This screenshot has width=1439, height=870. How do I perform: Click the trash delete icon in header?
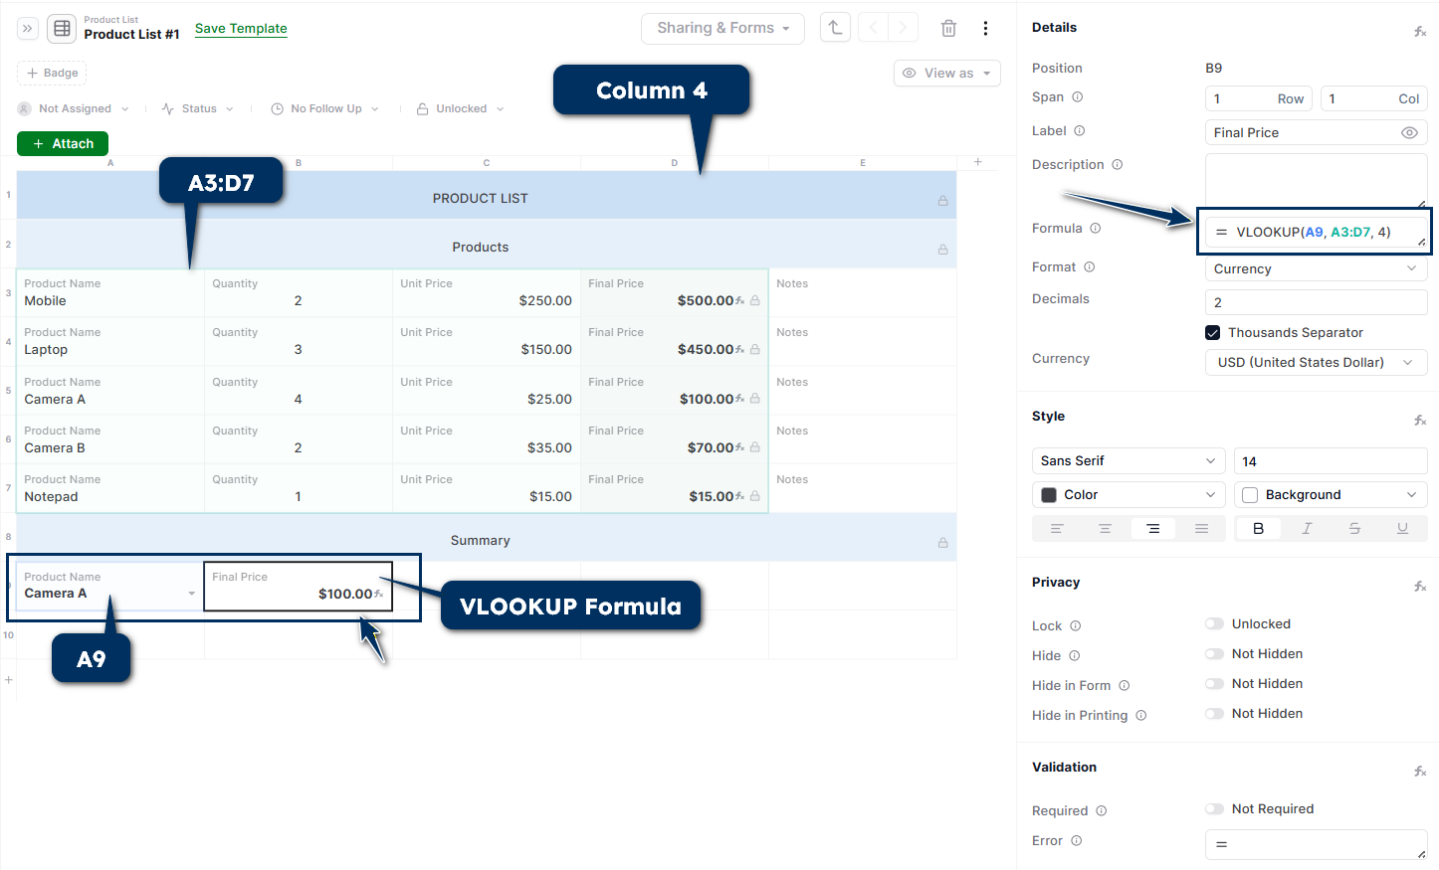click(948, 29)
